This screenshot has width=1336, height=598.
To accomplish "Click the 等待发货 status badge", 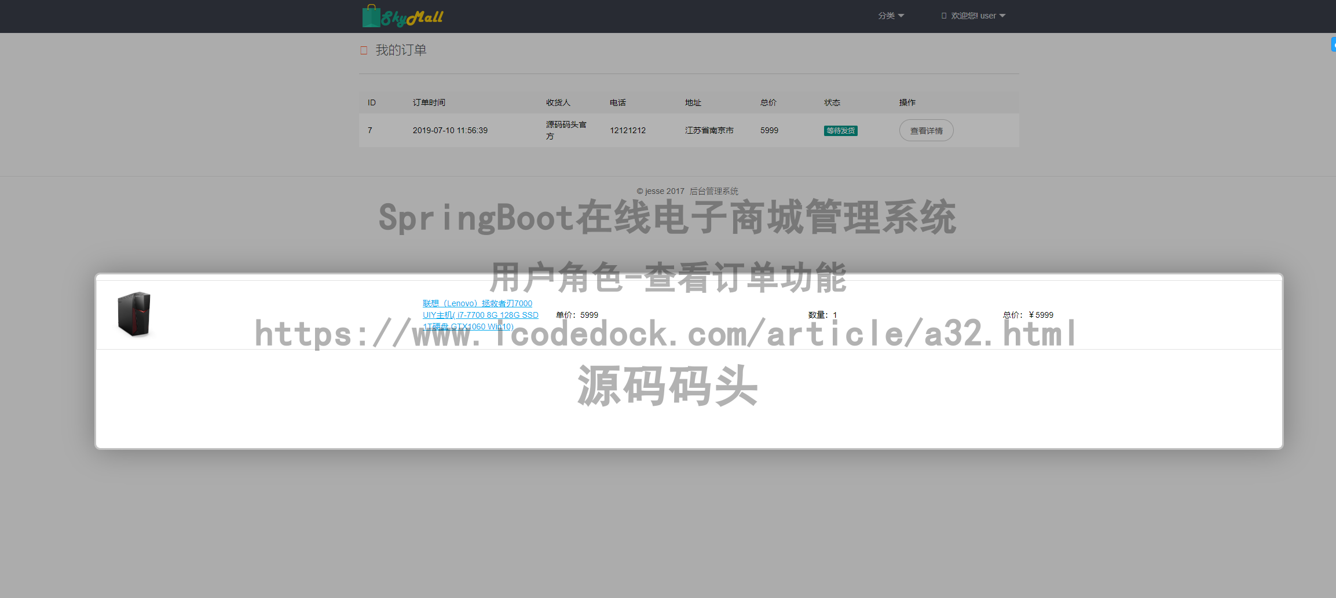I will pos(840,130).
